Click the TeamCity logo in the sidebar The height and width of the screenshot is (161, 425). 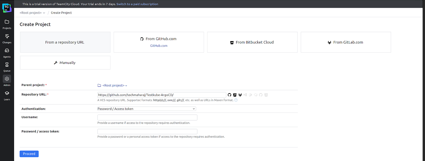pos(7,8)
